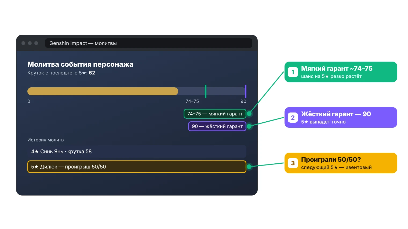Select the "74–75 — мягкий гарант" tag
The width and height of the screenshot is (408, 229).
215,114
